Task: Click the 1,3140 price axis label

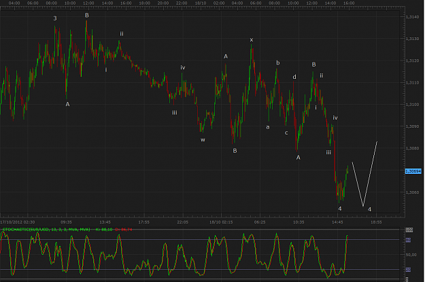Action: click(x=412, y=17)
